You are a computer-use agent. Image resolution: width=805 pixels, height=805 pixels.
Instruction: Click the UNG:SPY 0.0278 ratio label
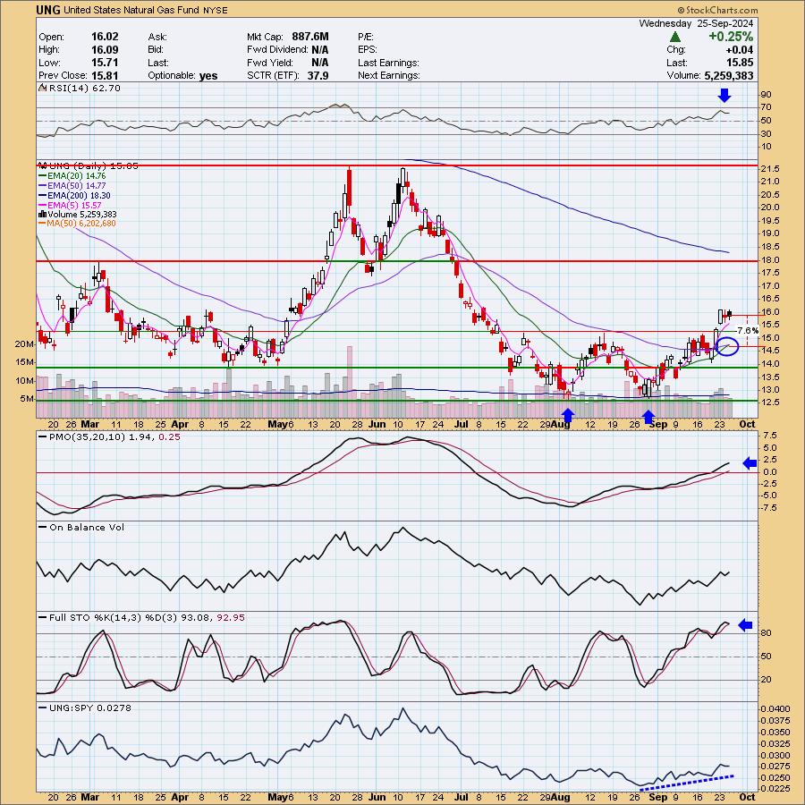[90, 708]
